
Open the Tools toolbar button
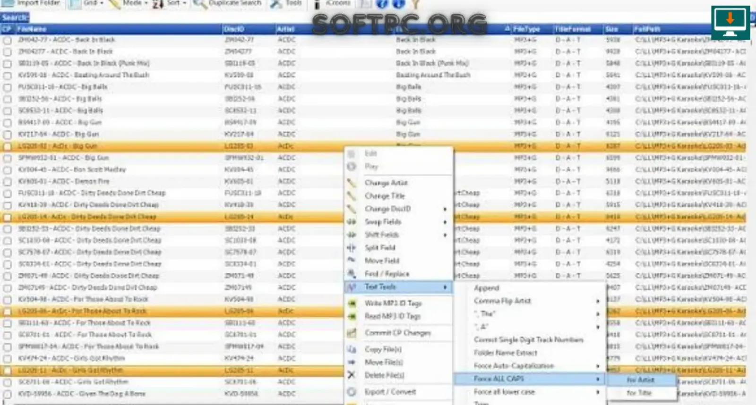click(286, 4)
